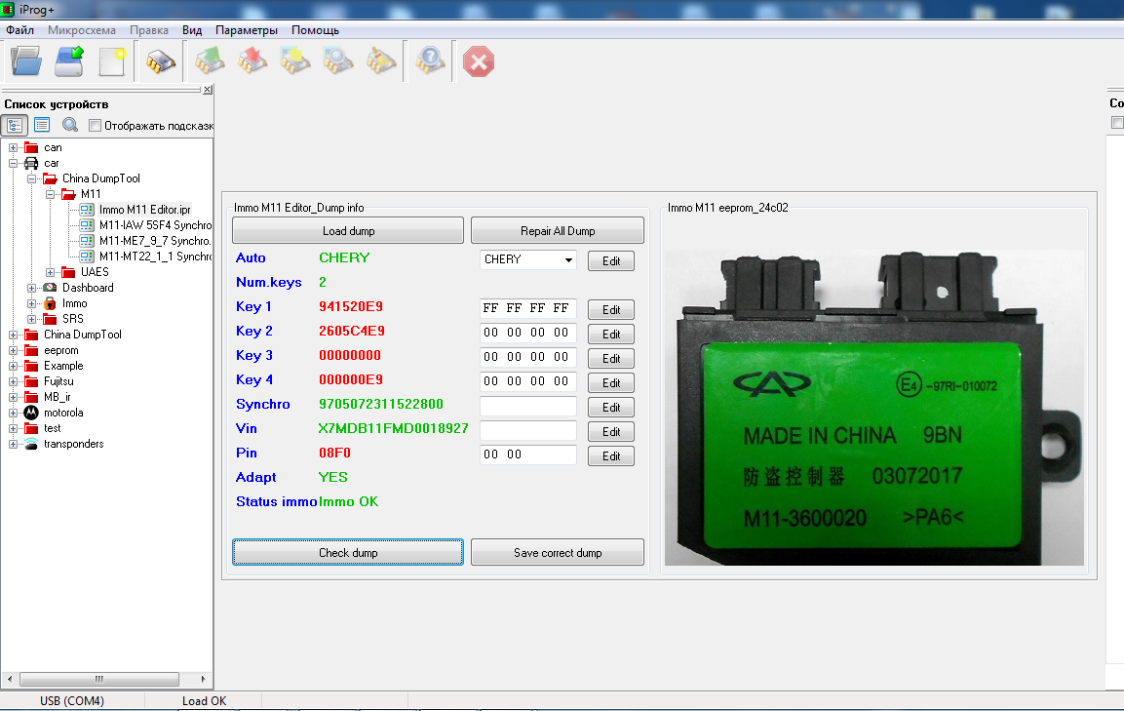Click the microchip select toolbar icon
The height and width of the screenshot is (711, 1124).
(161, 61)
